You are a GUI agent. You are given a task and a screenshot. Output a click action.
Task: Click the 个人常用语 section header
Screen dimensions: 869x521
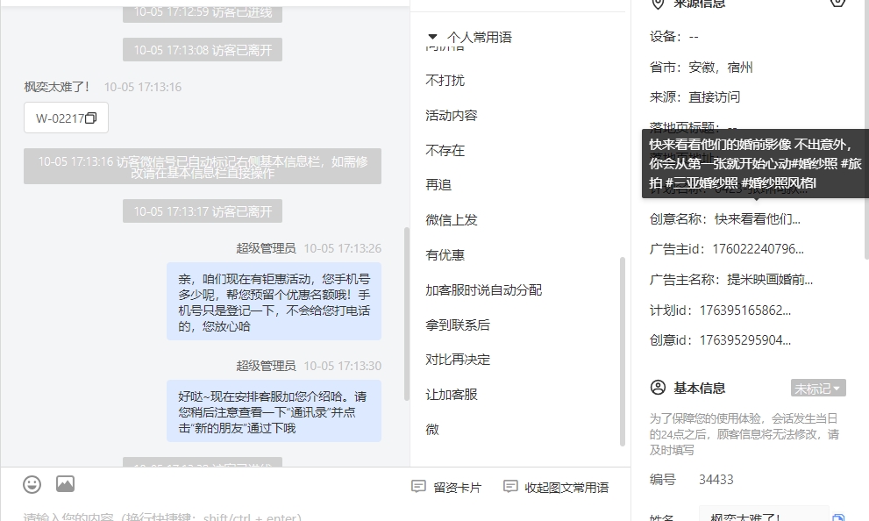[479, 37]
